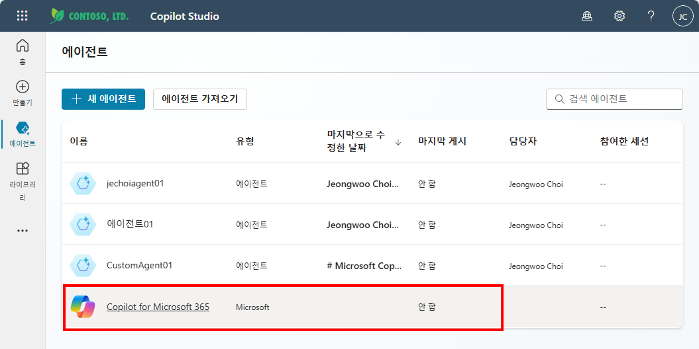Click '안 함' in CustomAgent01 row
Image resolution: width=699 pixels, height=349 pixels.
coord(427,266)
